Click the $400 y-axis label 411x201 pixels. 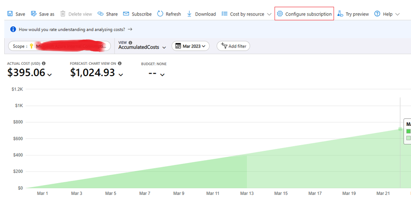coord(18,155)
